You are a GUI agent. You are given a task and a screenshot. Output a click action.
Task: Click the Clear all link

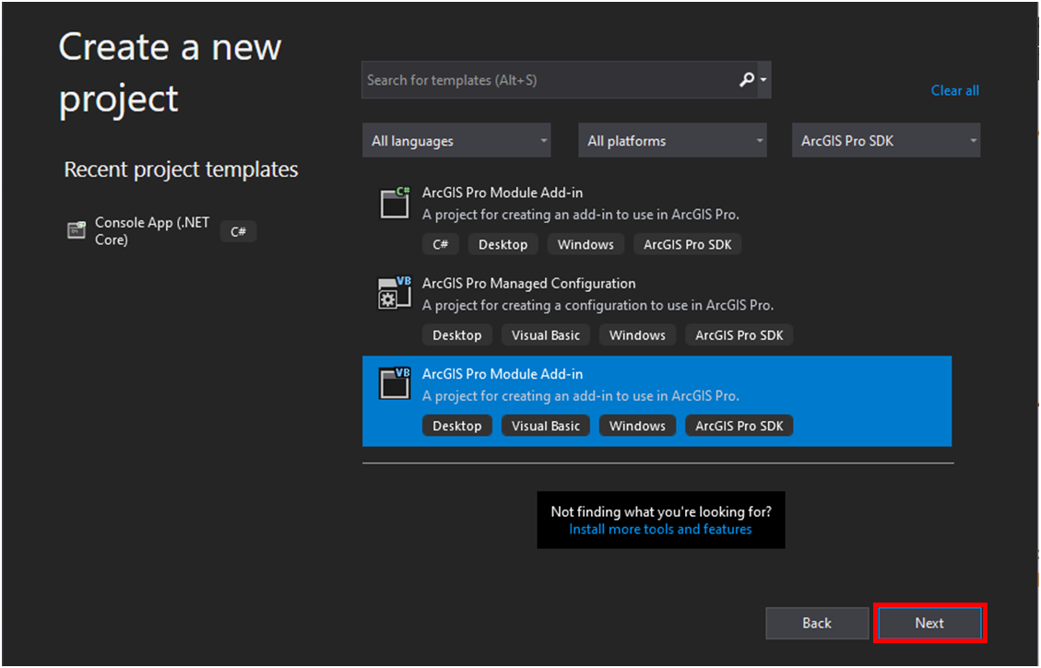955,90
